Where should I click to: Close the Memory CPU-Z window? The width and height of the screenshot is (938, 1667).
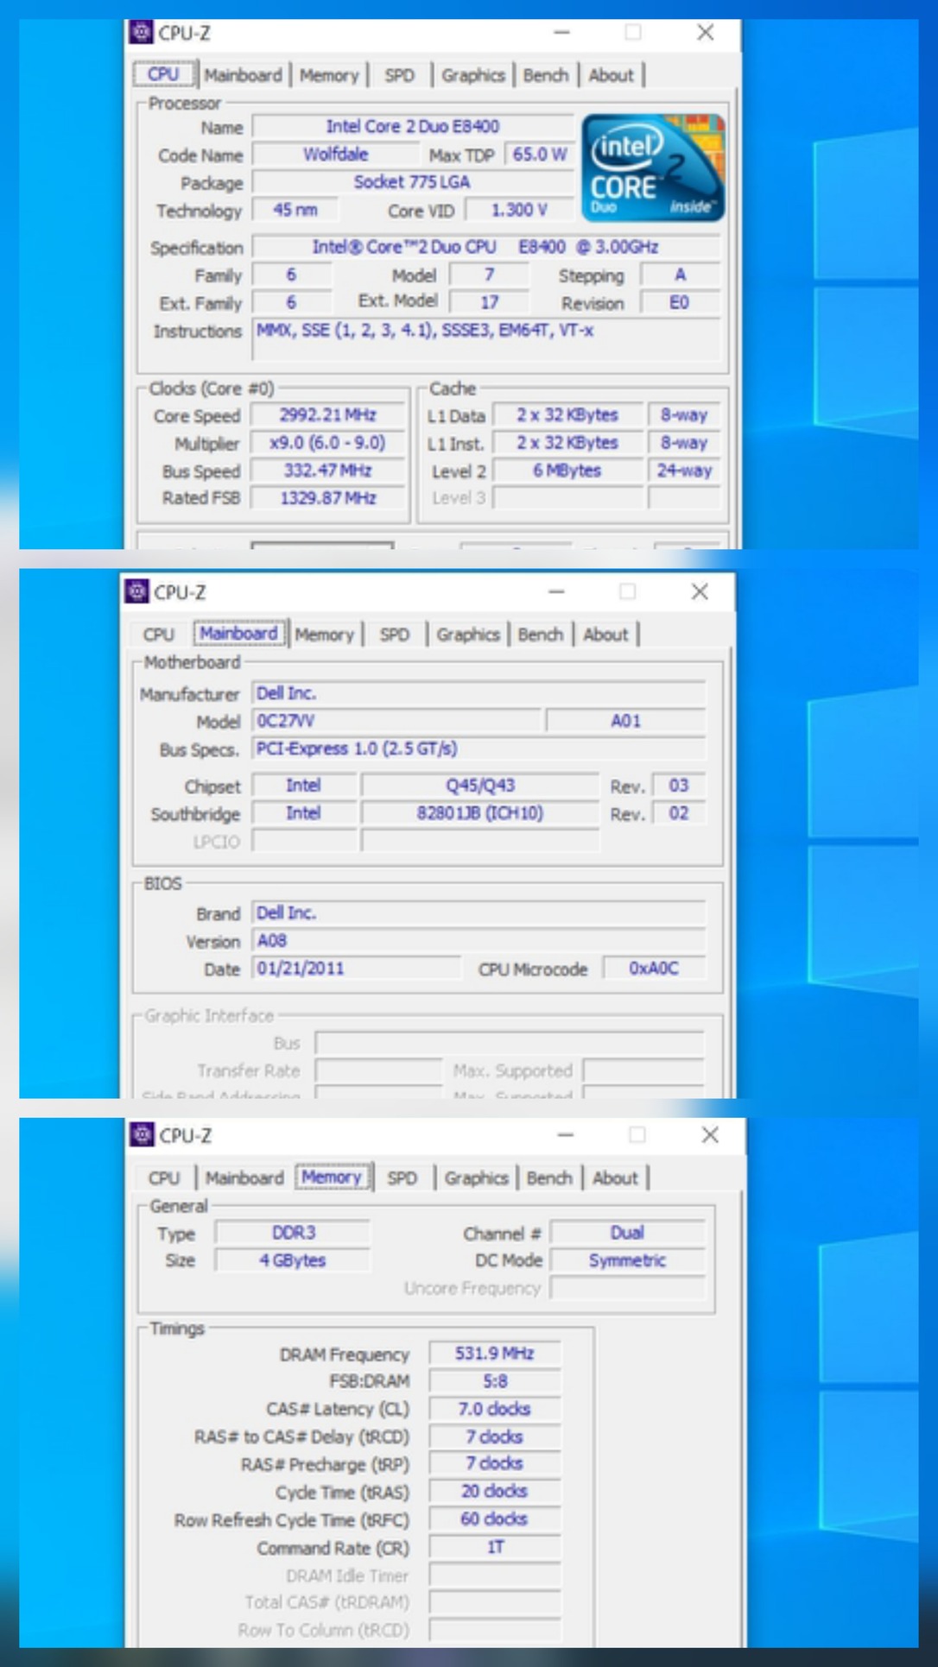[x=710, y=1134]
